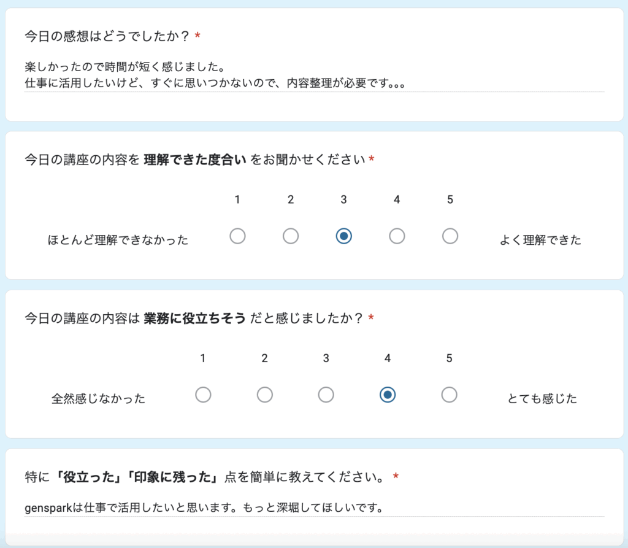Click the selected rating 3 radio for 理解できた度合い
628x548 pixels.
click(x=344, y=236)
